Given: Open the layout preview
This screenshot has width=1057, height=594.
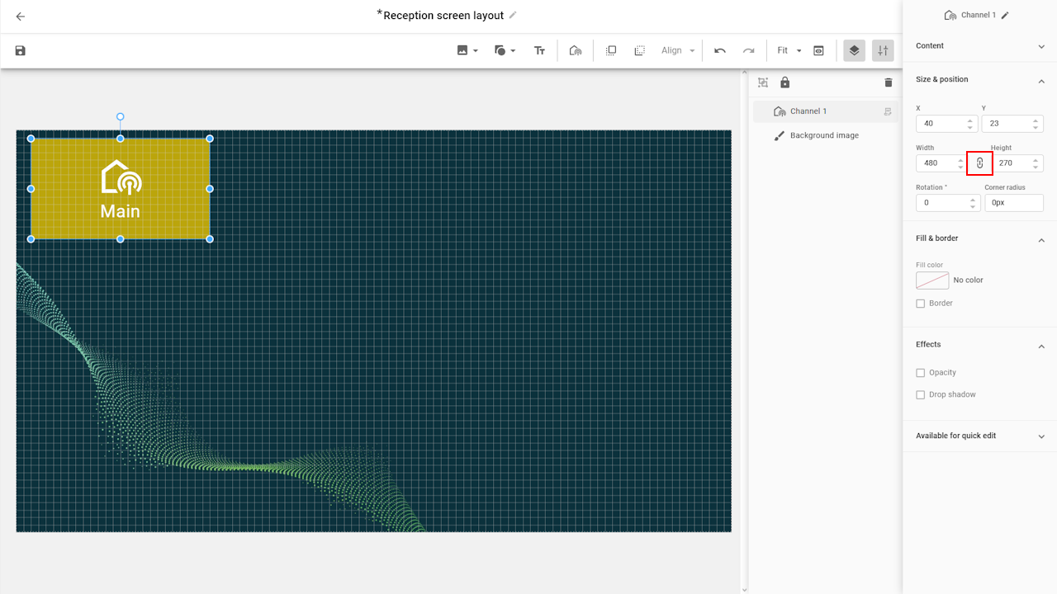Looking at the screenshot, I should pos(818,51).
